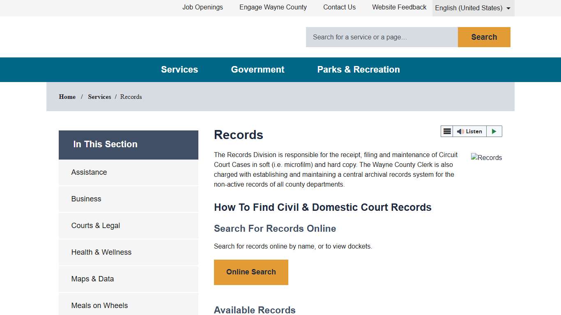Screen dimensions: 561x315
Task: Open the Services navigation menu
Action: [x=179, y=70]
